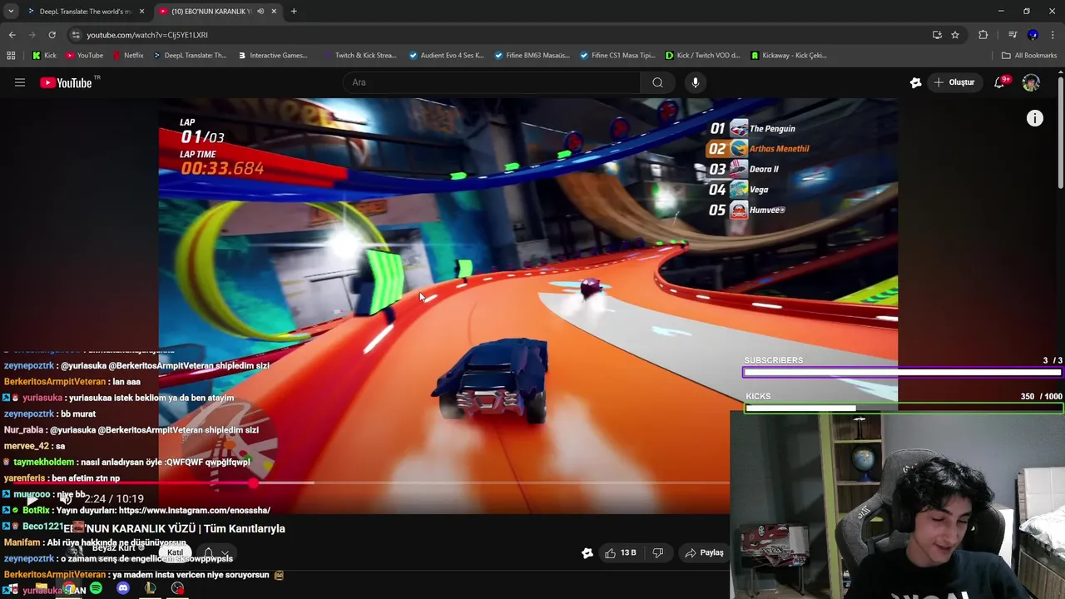
Task: Open Chrome media controls icon
Action: pyautogui.click(x=1013, y=35)
